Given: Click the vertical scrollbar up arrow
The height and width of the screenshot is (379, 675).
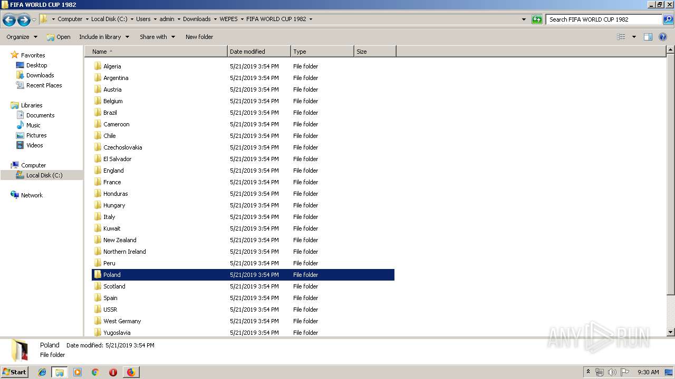Looking at the screenshot, I should [x=670, y=50].
